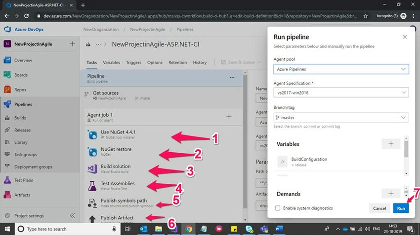
Task: Open the Repos sidebar icon
Action: [7, 90]
